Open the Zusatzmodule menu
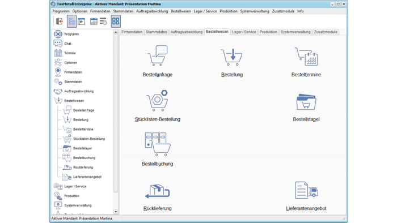 tap(284, 11)
